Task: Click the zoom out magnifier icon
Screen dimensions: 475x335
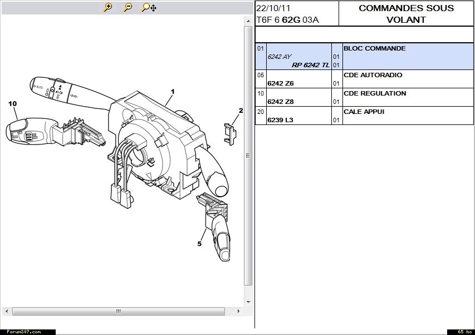Action: point(128,7)
